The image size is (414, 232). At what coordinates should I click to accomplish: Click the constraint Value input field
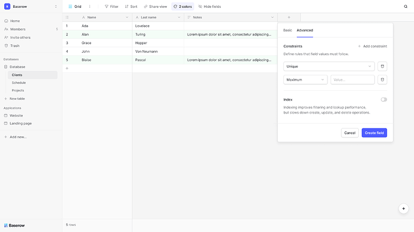pos(352,80)
